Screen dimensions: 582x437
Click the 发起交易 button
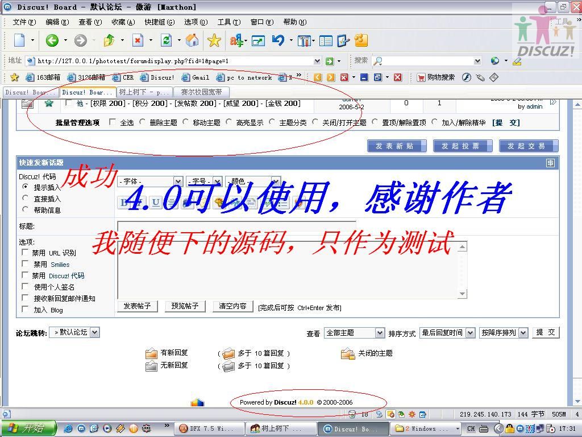tap(529, 146)
